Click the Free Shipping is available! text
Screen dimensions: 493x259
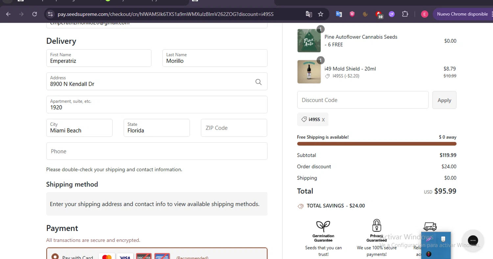click(323, 137)
